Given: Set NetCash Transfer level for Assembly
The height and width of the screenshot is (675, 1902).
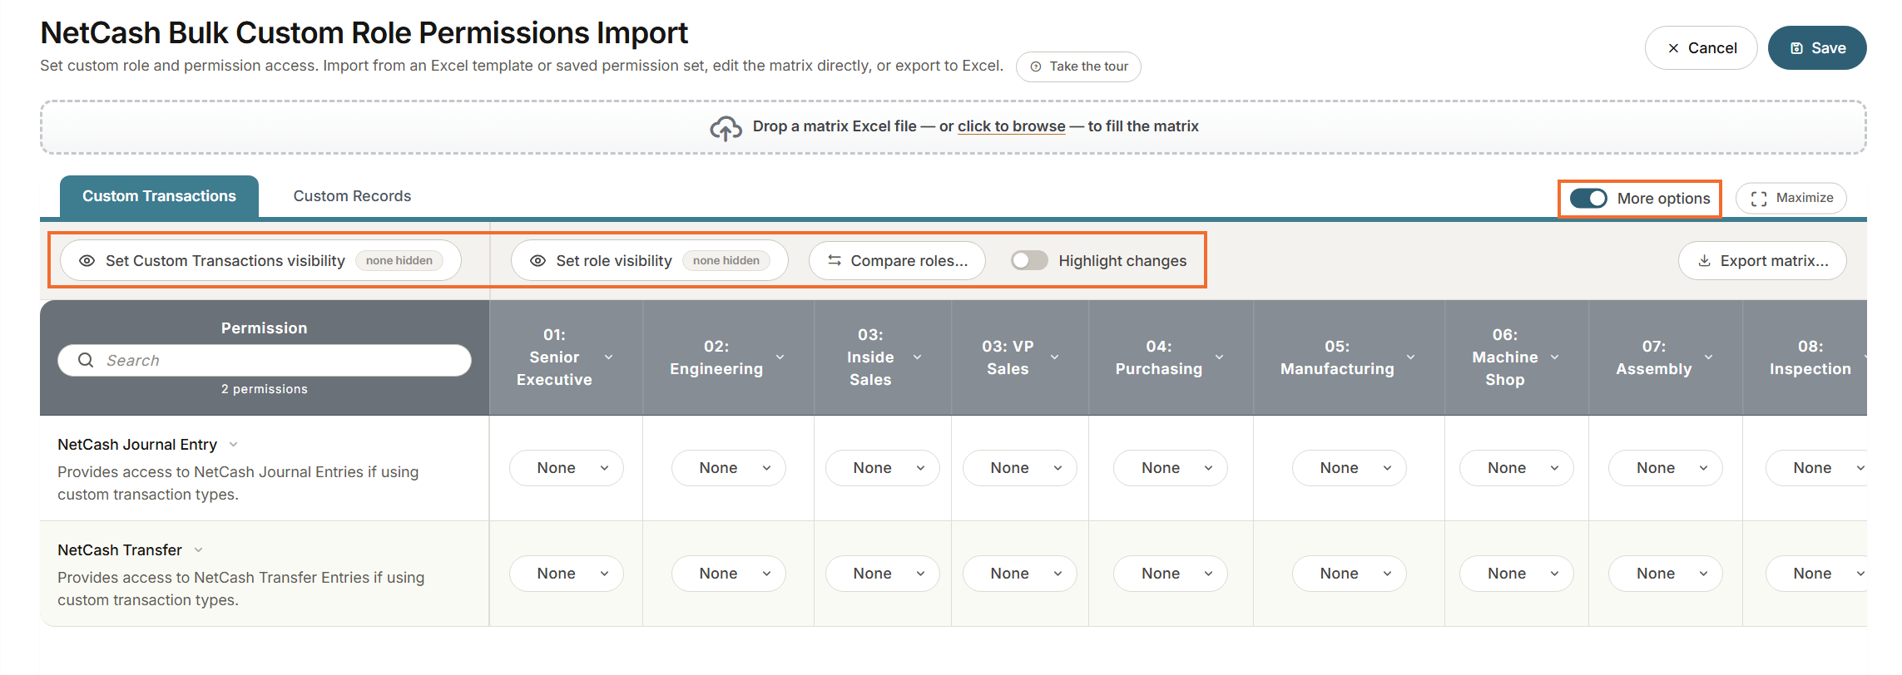Looking at the screenshot, I should pos(1666,574).
